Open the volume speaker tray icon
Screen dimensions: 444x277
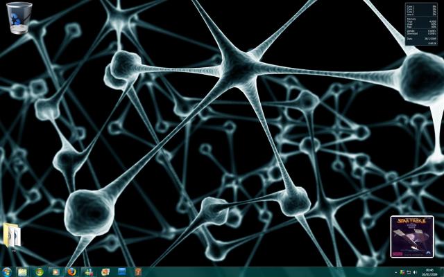coord(415,272)
